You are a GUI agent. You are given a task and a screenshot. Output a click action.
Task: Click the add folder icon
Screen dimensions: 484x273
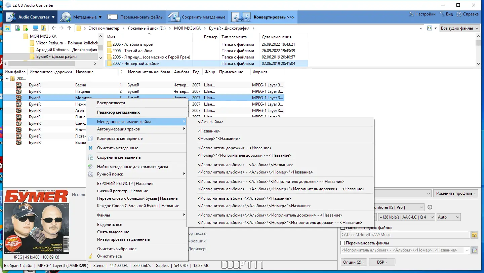[x=25, y=28]
